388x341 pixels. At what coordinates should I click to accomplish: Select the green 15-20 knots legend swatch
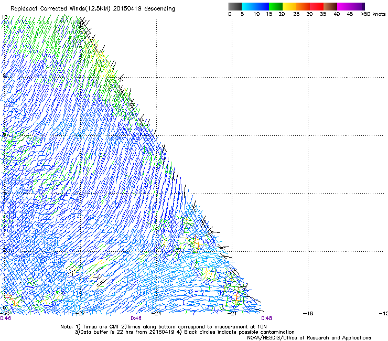point(276,6)
